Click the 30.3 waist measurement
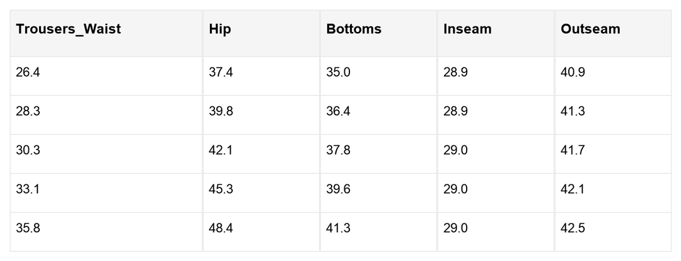Screen dimensions: 681x261 coord(28,151)
